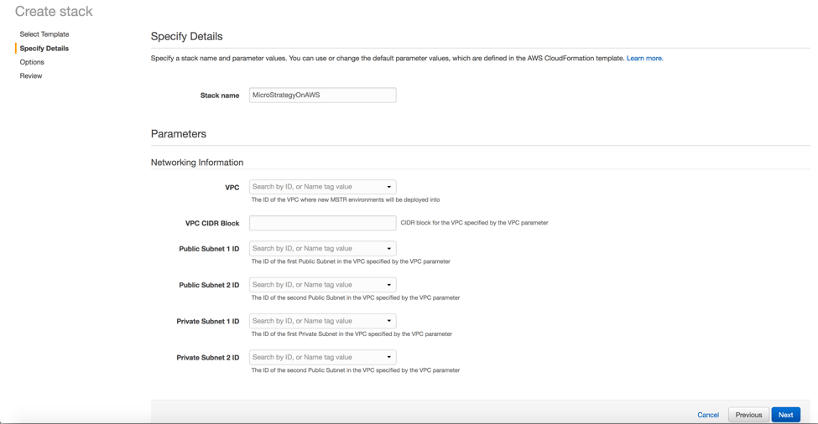Go back with the Previous button

[x=748, y=415]
